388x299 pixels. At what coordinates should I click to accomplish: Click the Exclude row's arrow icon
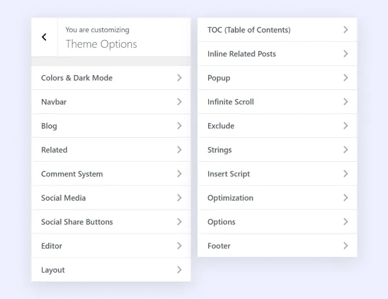345,126
